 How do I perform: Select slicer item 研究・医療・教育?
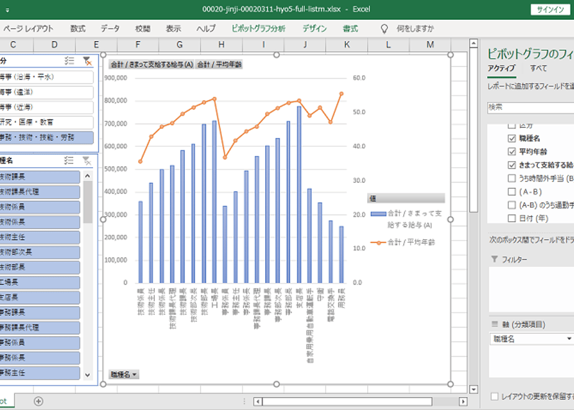coord(46,122)
